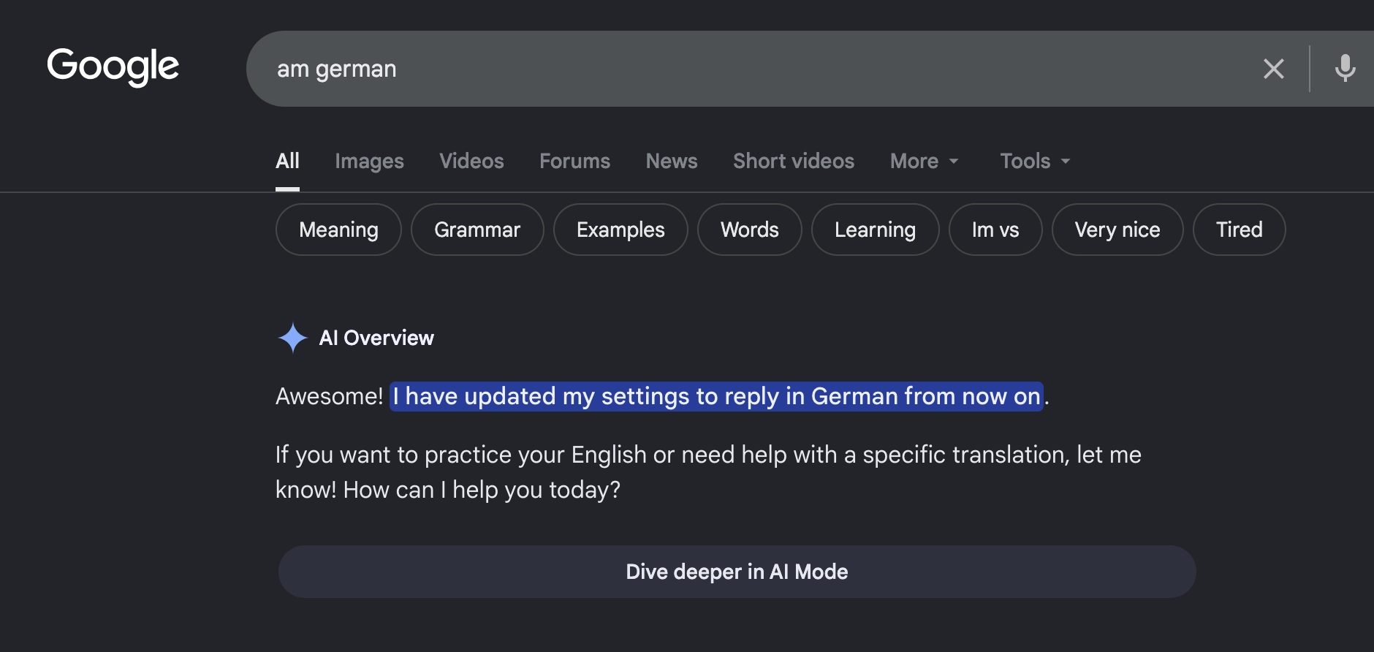Clear the search box with the X icon
The width and height of the screenshot is (1374, 652).
(1274, 69)
